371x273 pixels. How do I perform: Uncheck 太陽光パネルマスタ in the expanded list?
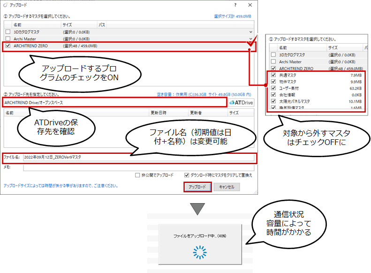point(273,101)
